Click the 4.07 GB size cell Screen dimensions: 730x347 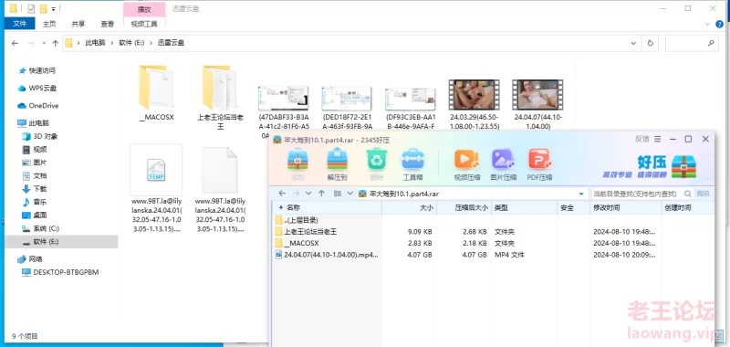coord(421,255)
